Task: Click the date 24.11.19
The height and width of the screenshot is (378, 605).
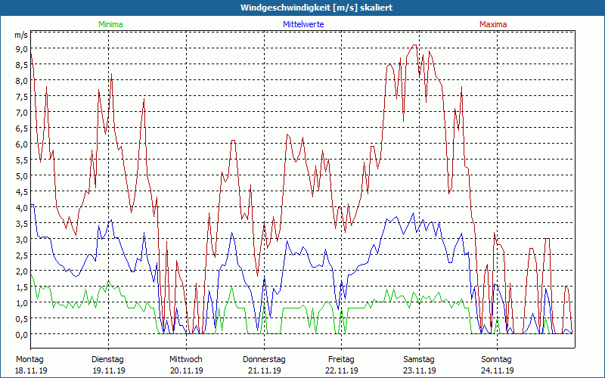Action: [x=498, y=370]
